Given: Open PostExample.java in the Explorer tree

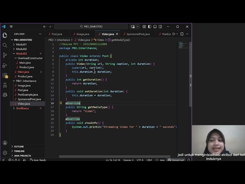Looking at the screenshot, I should pos(28,95).
